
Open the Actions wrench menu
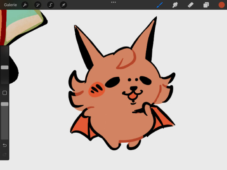click(x=25, y=5)
